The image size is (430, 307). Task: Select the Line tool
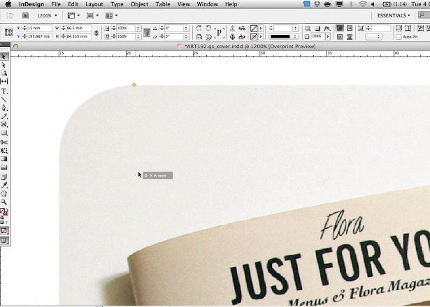pyautogui.click(x=3, y=99)
